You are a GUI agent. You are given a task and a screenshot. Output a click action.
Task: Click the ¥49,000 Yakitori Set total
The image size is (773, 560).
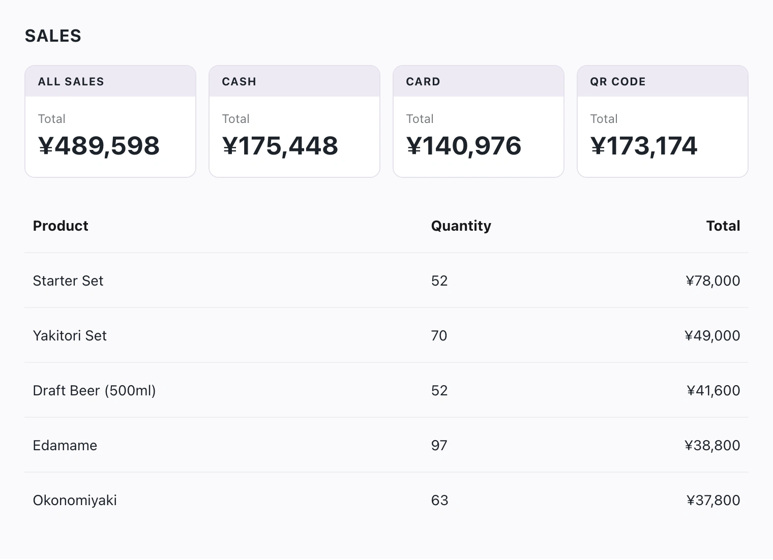(x=712, y=335)
